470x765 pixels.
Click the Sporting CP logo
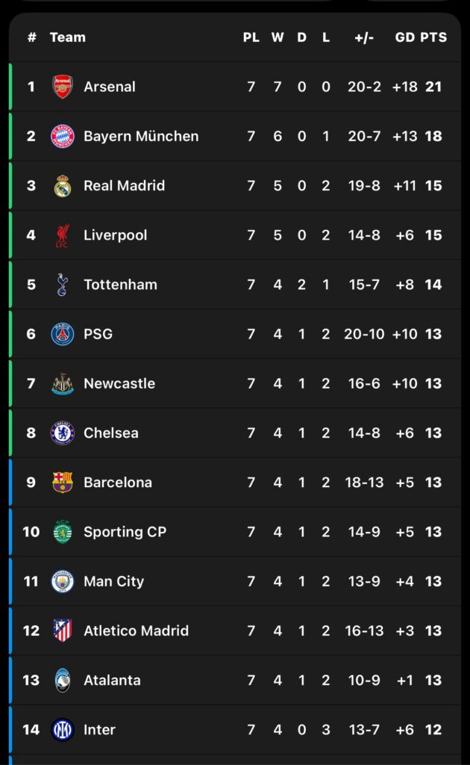pyautogui.click(x=63, y=532)
